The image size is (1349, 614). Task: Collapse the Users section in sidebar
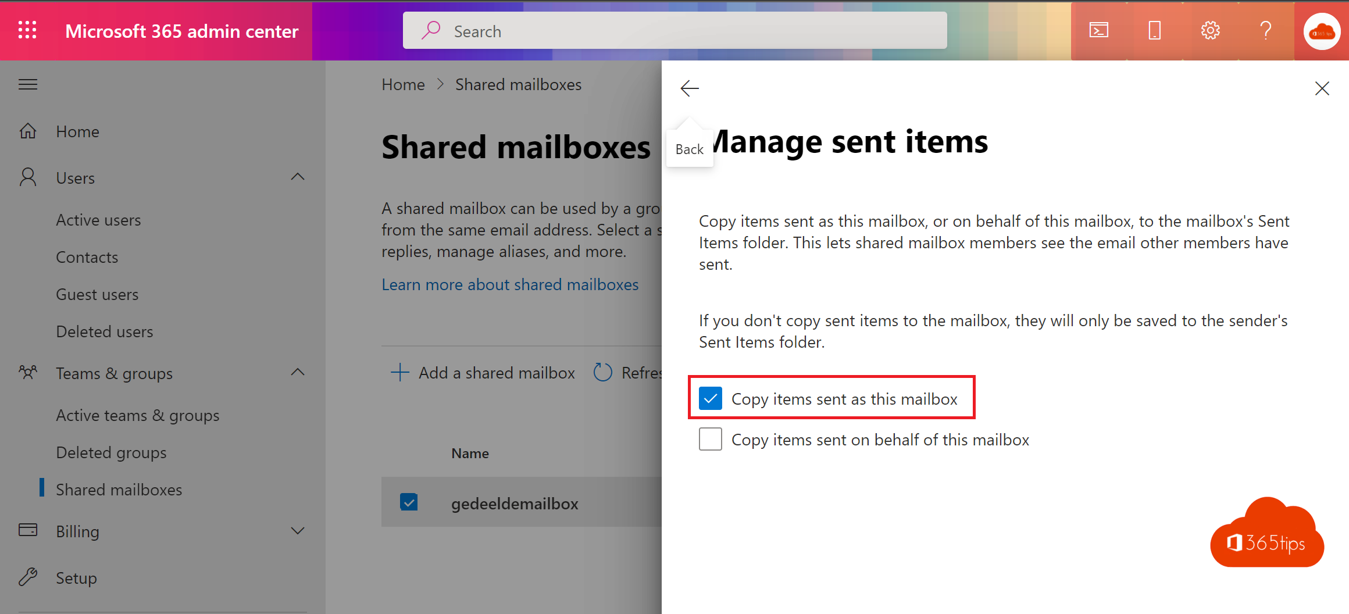pos(298,177)
